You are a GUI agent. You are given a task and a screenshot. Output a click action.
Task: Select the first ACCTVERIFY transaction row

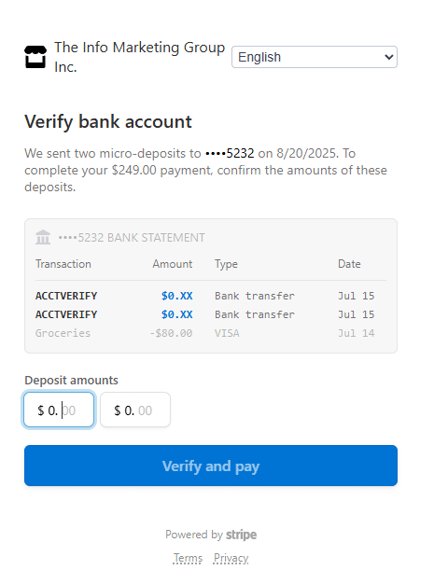[211, 296]
